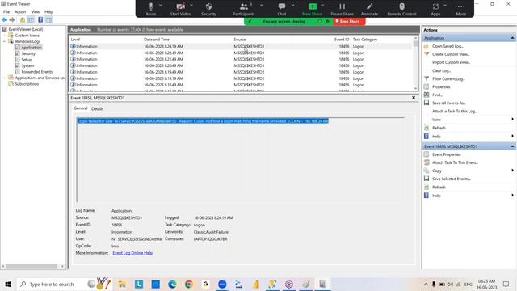Mute microphone in Zoom toolbar
Image resolution: width=517 pixels, height=291 pixels.
(x=151, y=9)
